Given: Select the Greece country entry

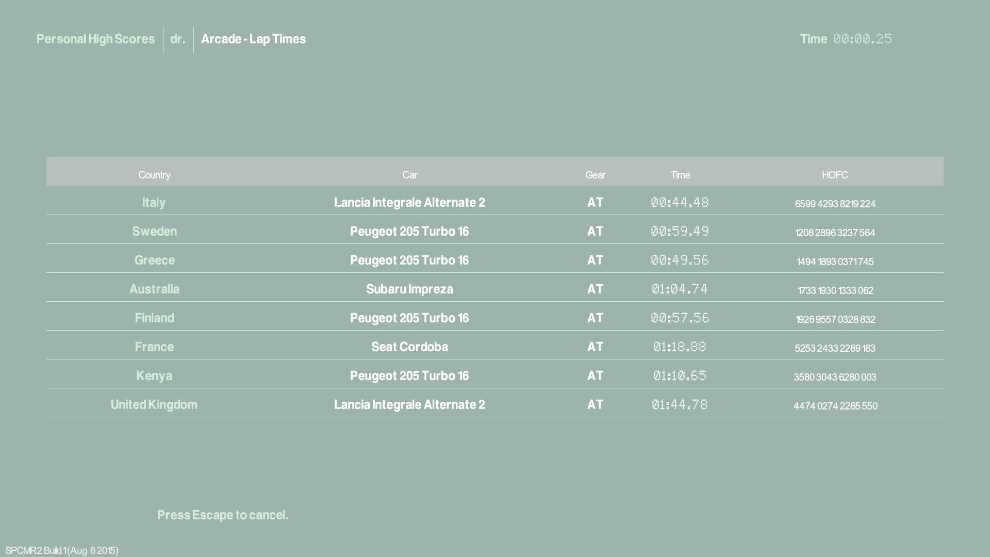Looking at the screenshot, I should tap(154, 260).
